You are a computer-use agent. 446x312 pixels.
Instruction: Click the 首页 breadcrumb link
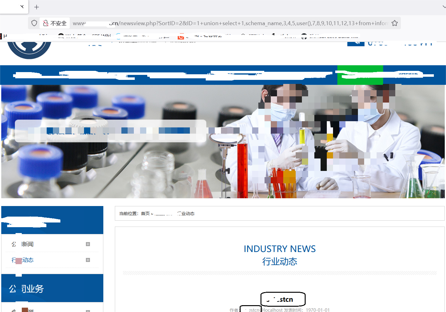(145, 213)
